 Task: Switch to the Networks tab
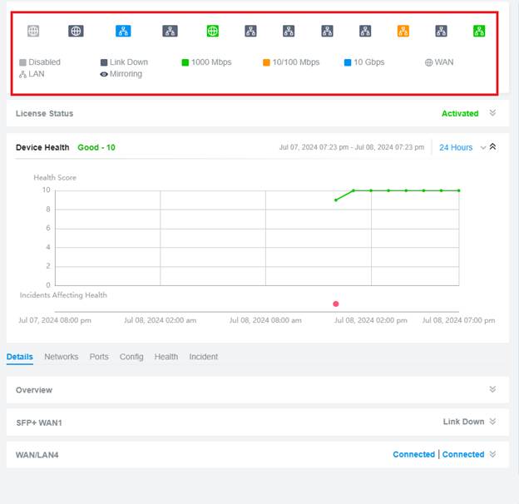[62, 357]
